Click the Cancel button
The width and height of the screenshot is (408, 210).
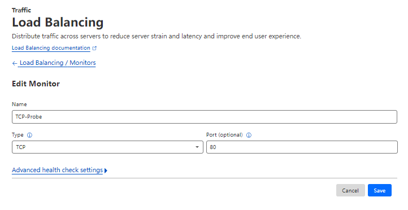tap(350, 190)
